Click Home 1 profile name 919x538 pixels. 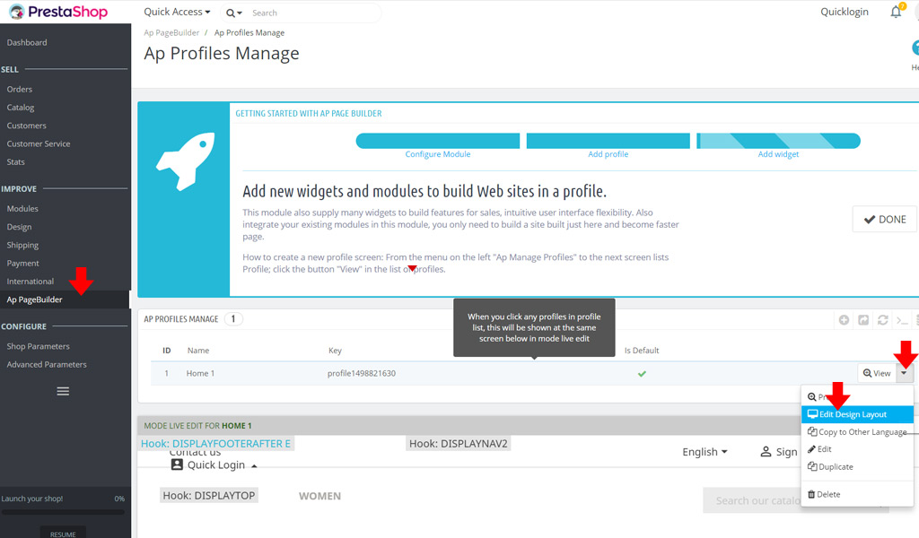click(x=200, y=373)
